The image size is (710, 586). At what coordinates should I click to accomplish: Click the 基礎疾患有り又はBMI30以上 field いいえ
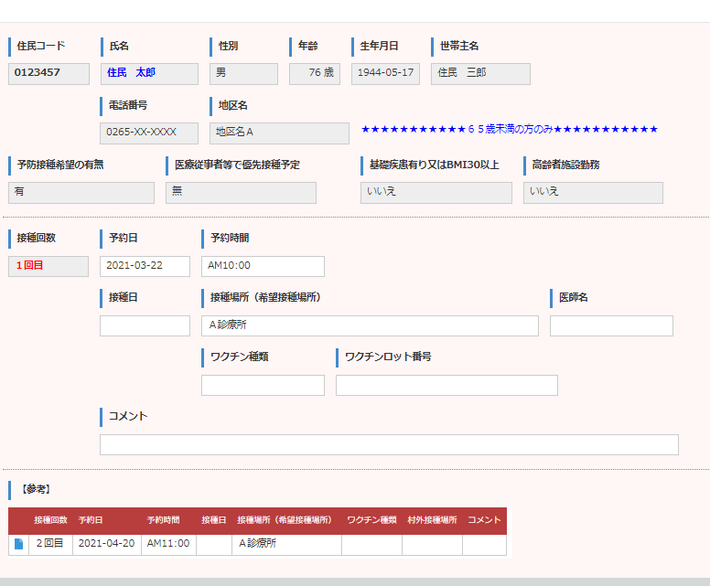tap(436, 192)
